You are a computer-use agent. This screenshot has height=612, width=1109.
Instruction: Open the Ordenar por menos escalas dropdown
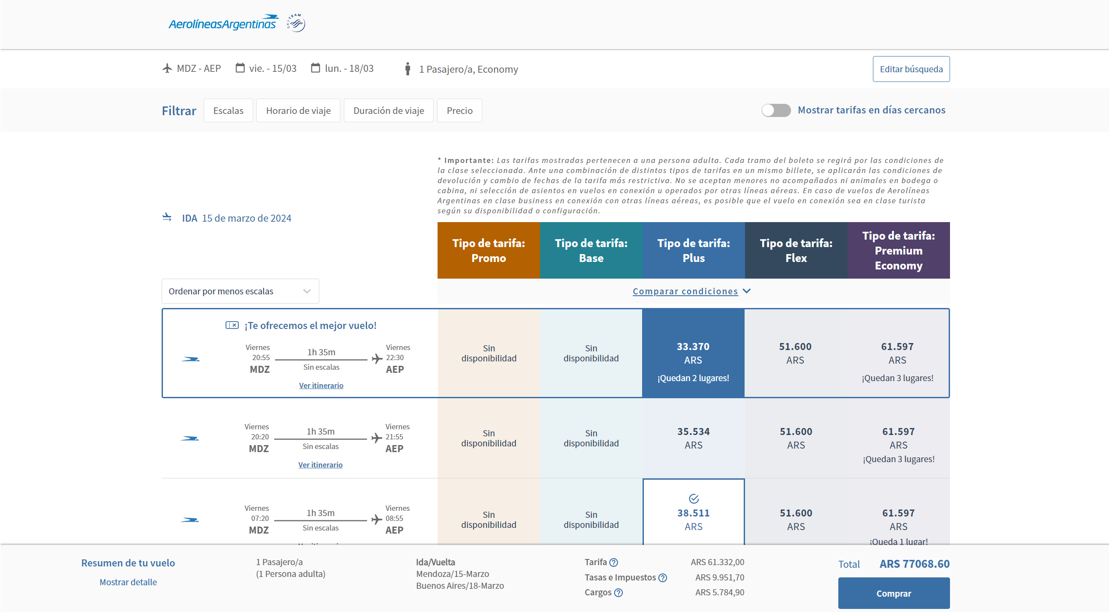tap(240, 291)
